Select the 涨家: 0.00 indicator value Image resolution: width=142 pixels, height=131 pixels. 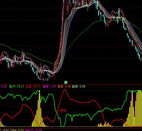(x=64, y=86)
